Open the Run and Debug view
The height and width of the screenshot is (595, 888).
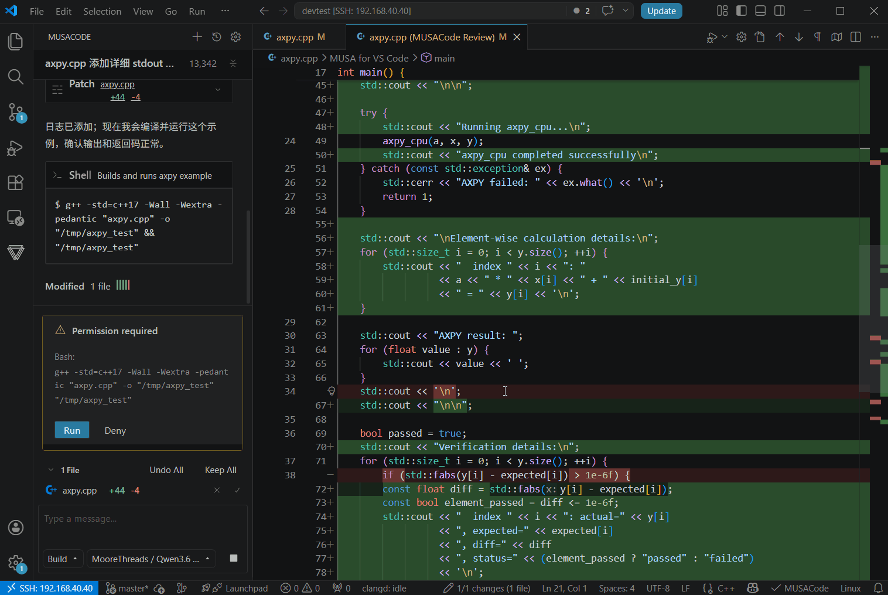(16, 148)
